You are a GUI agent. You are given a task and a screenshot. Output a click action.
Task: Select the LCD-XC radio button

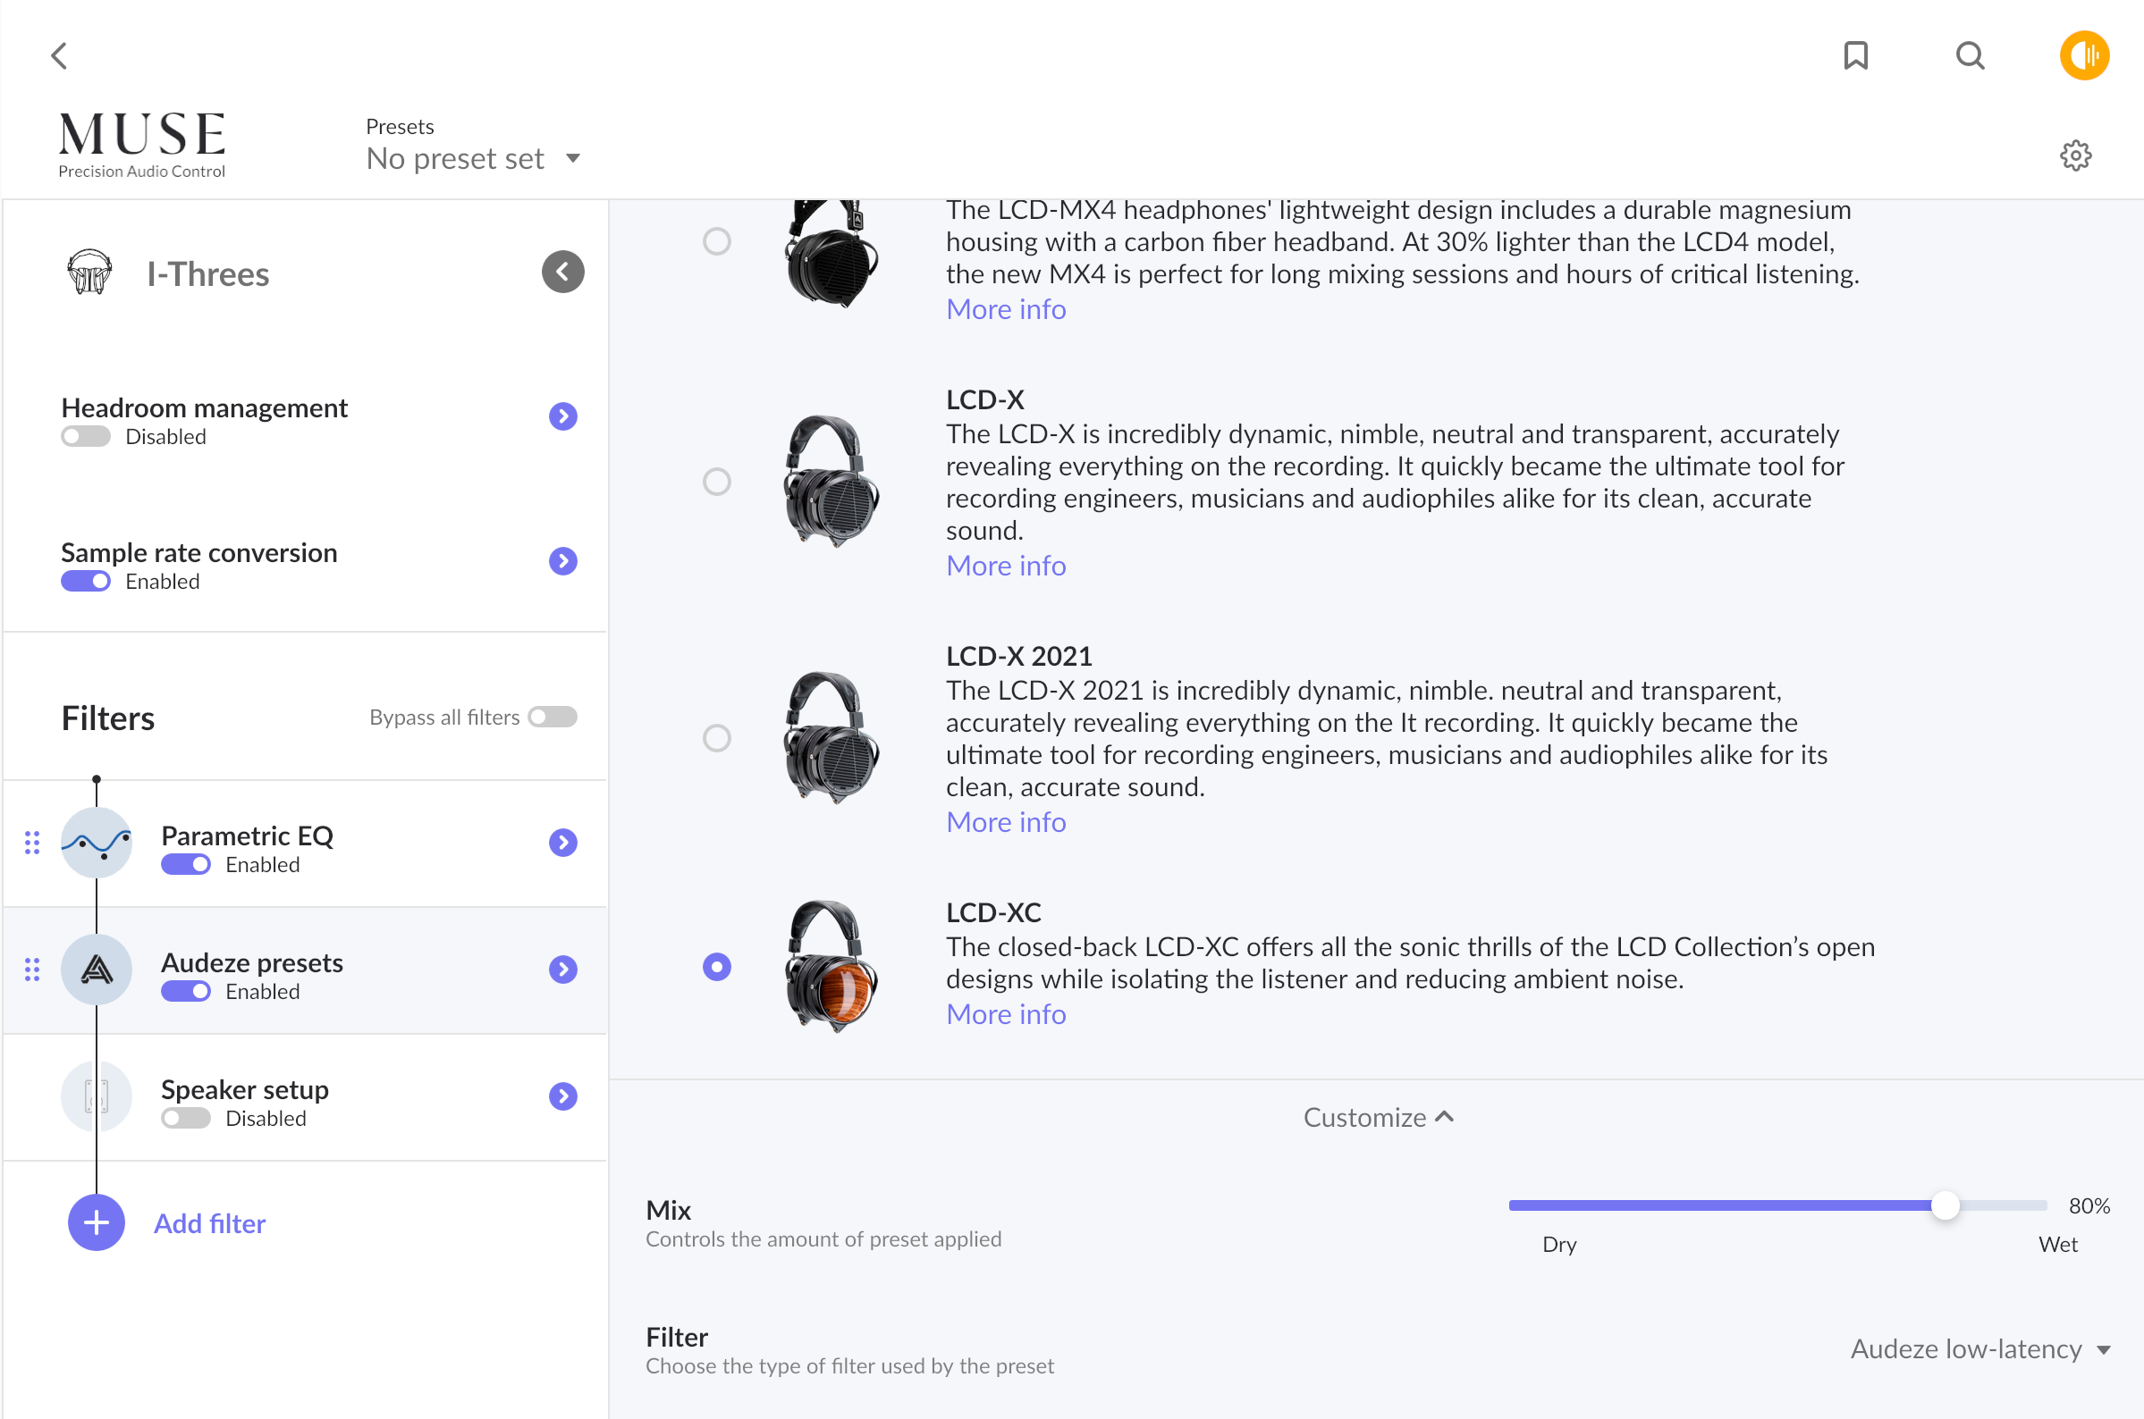click(x=716, y=967)
